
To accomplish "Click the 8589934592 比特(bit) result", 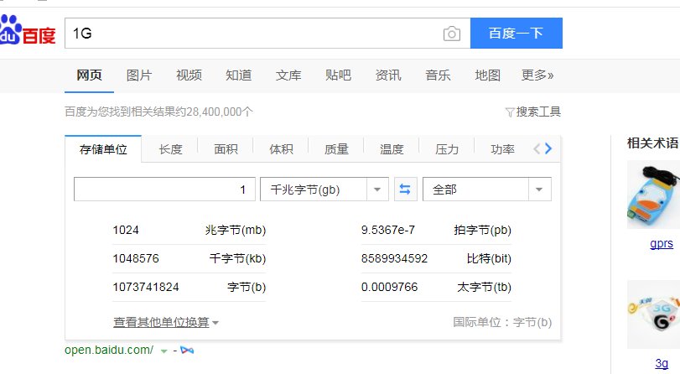I will tap(436, 258).
